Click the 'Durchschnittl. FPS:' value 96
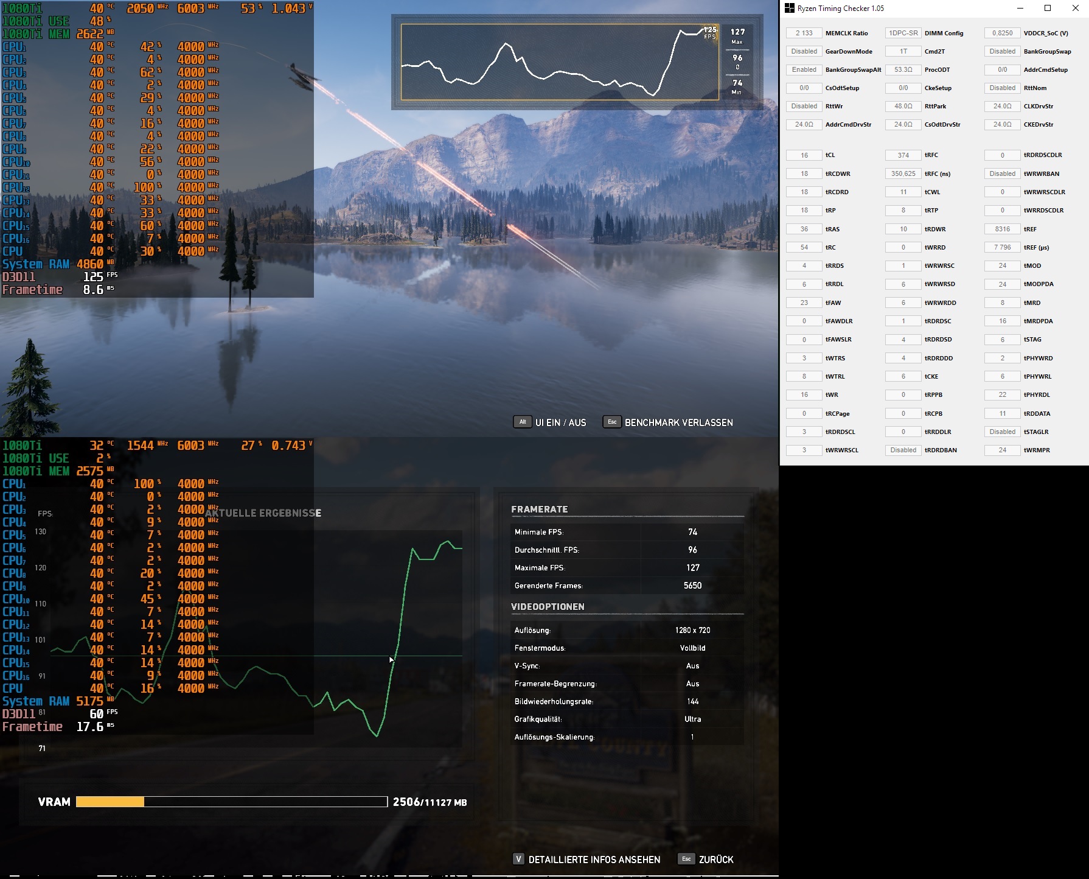 click(692, 550)
